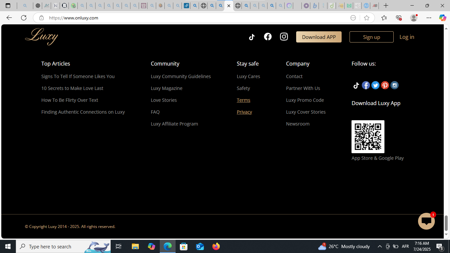This screenshot has height=253, width=450.
Task: Open Luxy Cares link
Action: pyautogui.click(x=248, y=76)
